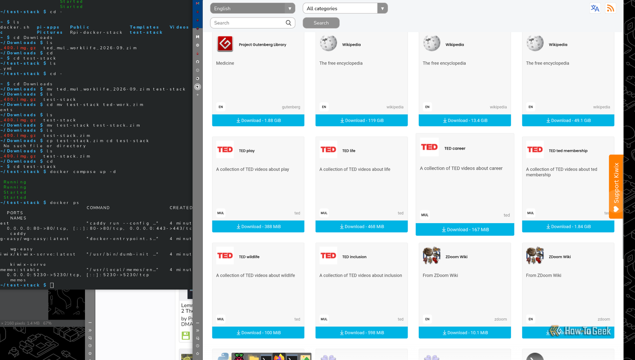Click the green floppy disk icon in the background window
This screenshot has height=360, width=635.
tap(186, 335)
